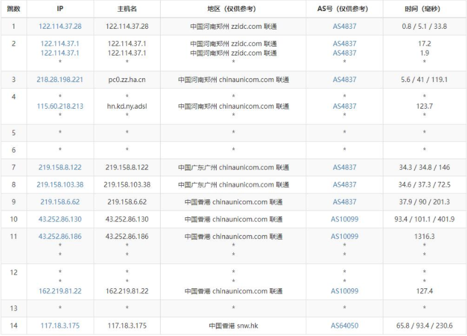Click the final hop IP link 117.18.3.175
Screen dimensions: 467x336
(60, 325)
